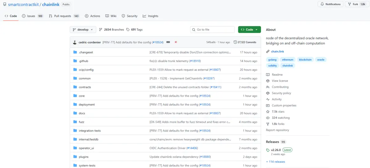The image size is (370, 168).
Task: Open the 2654 Branches list
Action: coord(111,29)
